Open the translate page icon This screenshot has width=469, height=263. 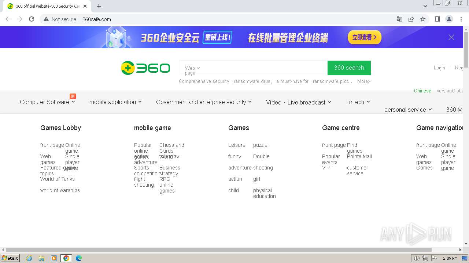point(399,19)
